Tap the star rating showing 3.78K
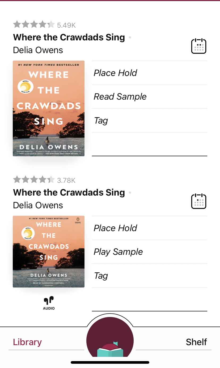The width and height of the screenshot is (220, 368). [44, 180]
